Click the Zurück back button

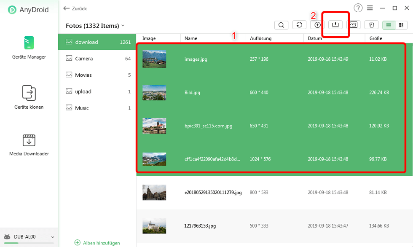pyautogui.click(x=75, y=8)
